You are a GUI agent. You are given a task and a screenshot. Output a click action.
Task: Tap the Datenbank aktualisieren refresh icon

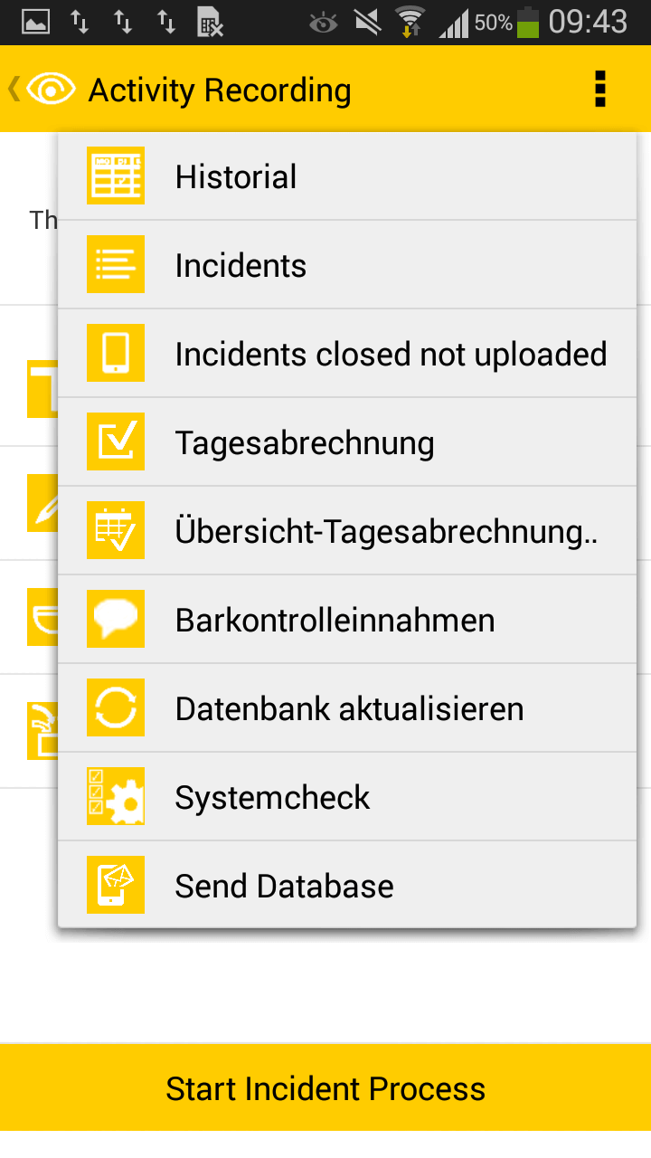(x=116, y=707)
